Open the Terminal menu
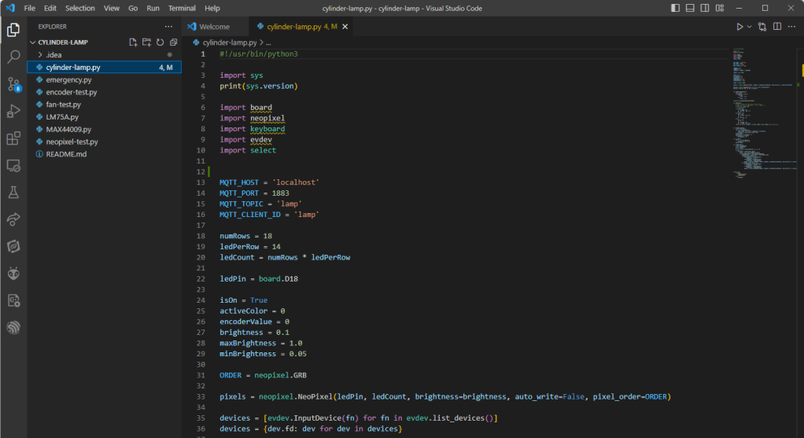 pyautogui.click(x=182, y=8)
